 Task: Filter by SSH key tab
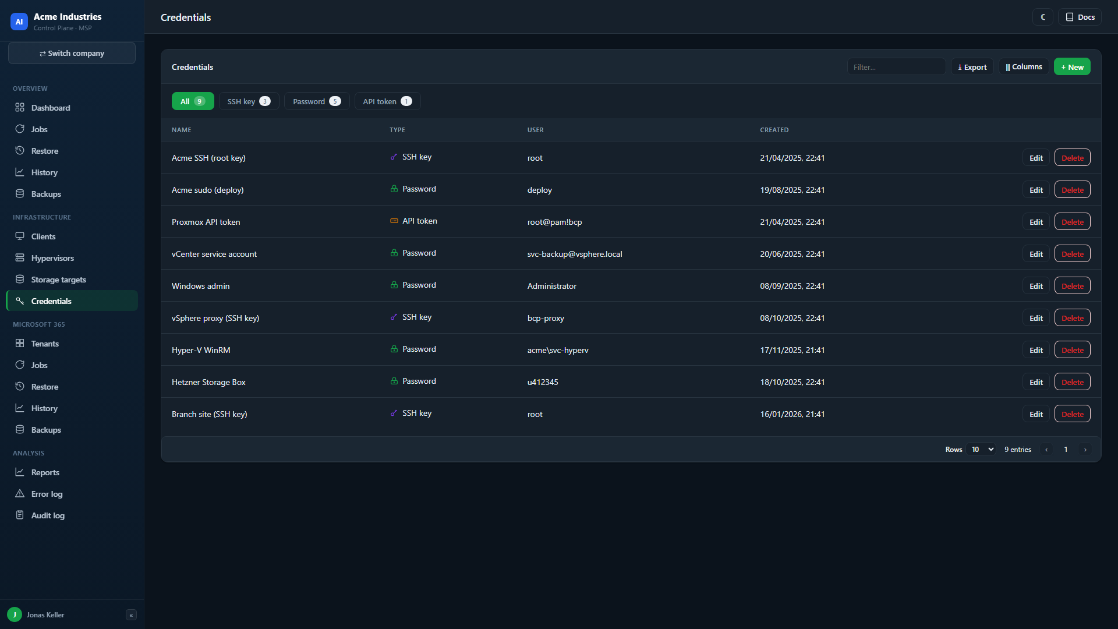click(x=249, y=101)
